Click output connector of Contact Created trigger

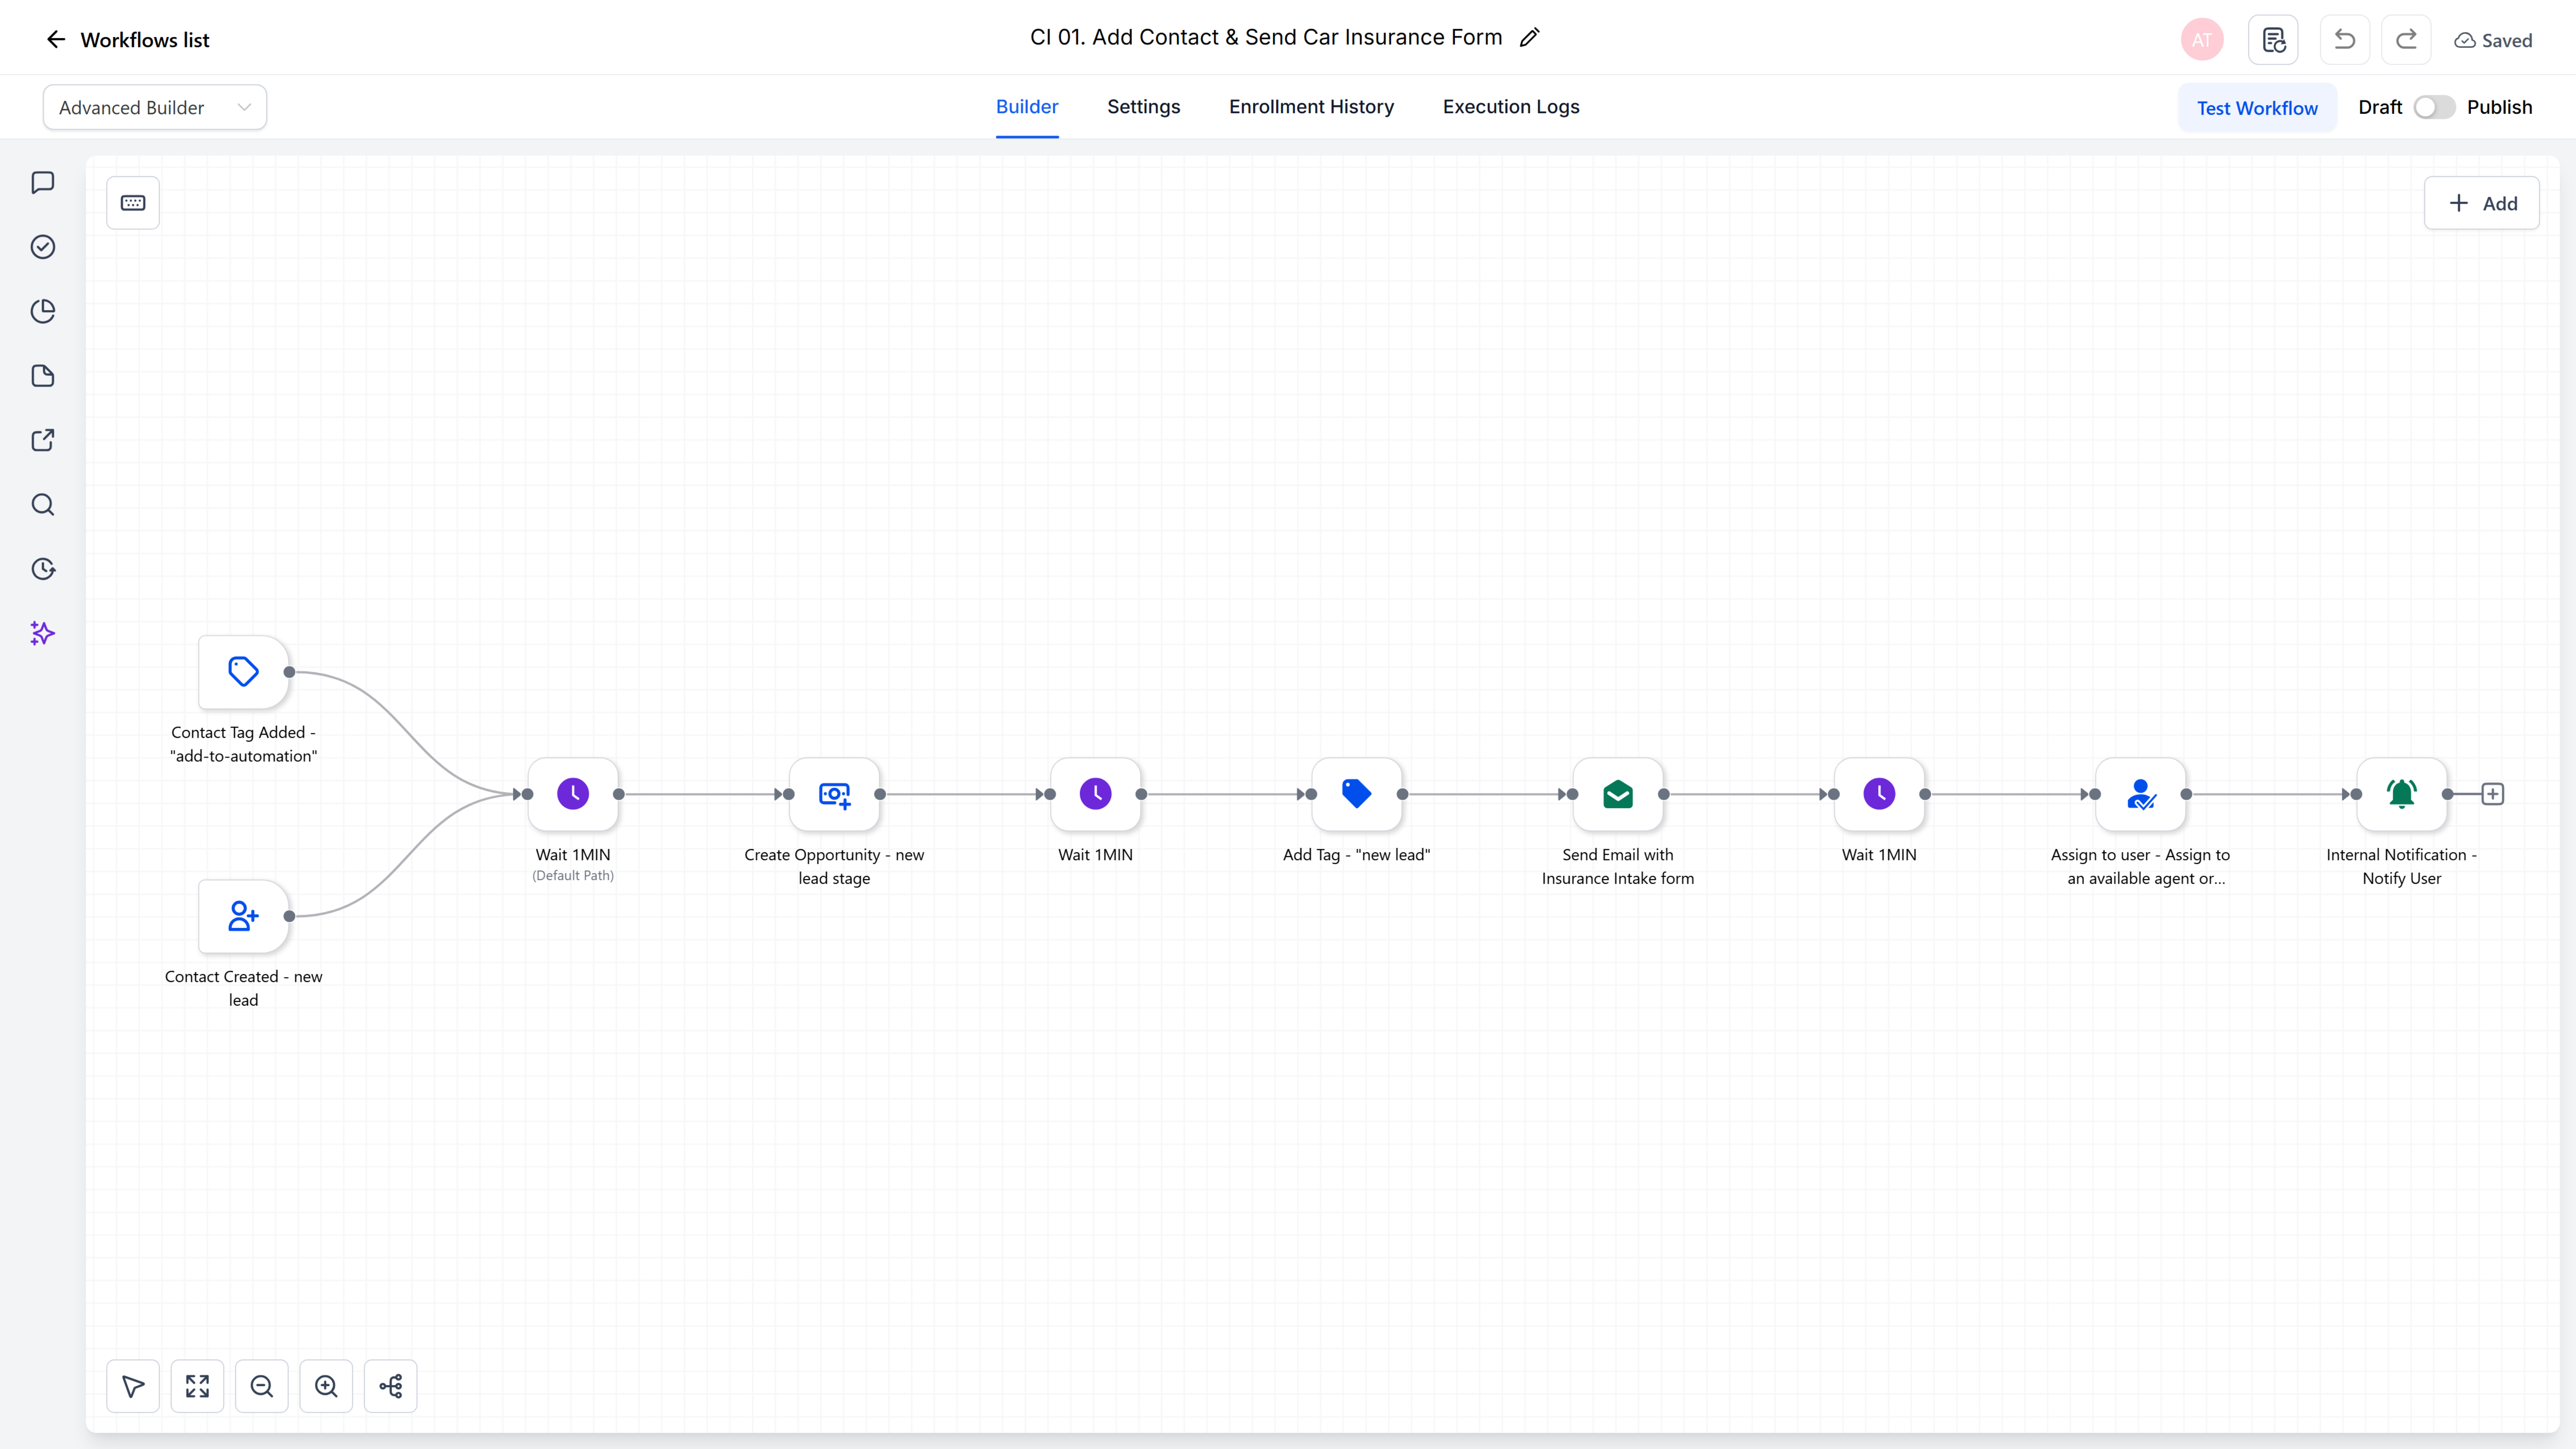tap(289, 916)
